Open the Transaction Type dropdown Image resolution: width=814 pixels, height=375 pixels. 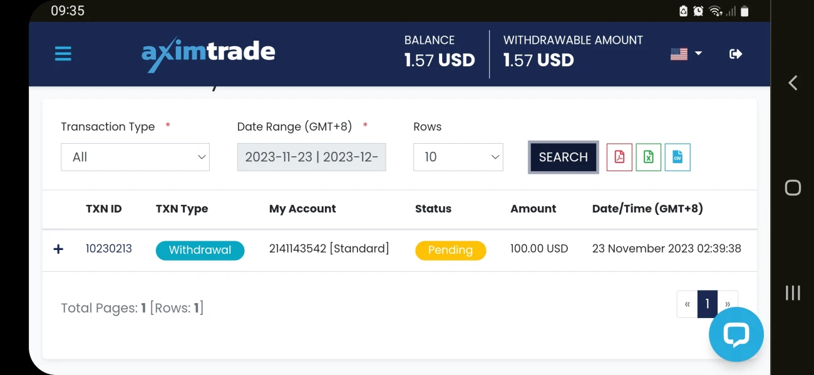coord(135,157)
